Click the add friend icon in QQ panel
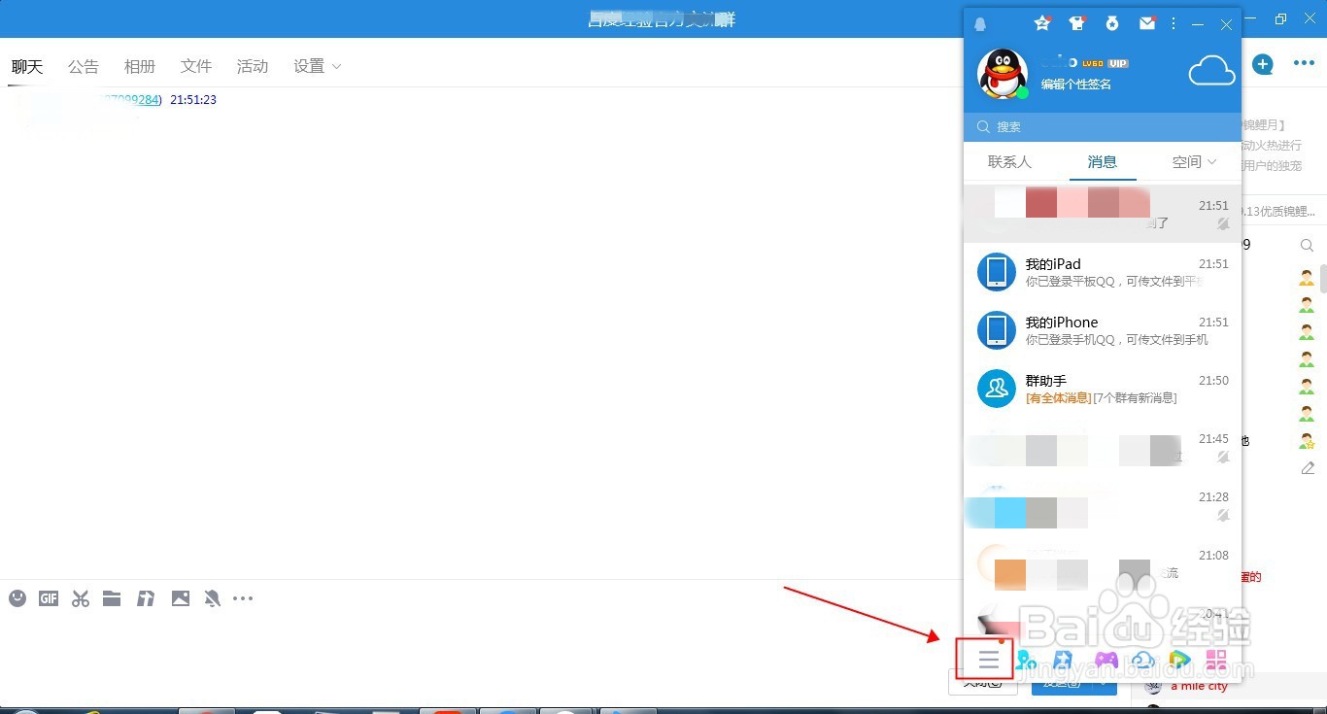The height and width of the screenshot is (714, 1327). [1028, 661]
